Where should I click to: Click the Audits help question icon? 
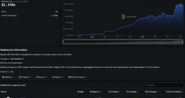pyautogui.click(x=8, y=72)
